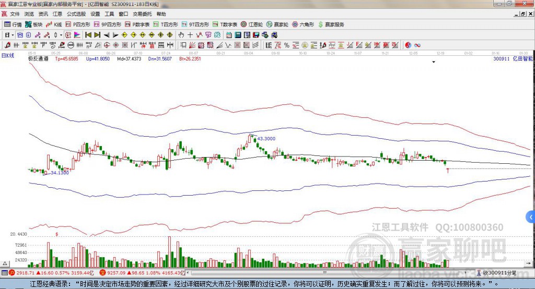Viewport: 535px width, 289px height.
Task: Open the 江恩轮 (Gann Wheel) tool
Action: (x=253, y=24)
